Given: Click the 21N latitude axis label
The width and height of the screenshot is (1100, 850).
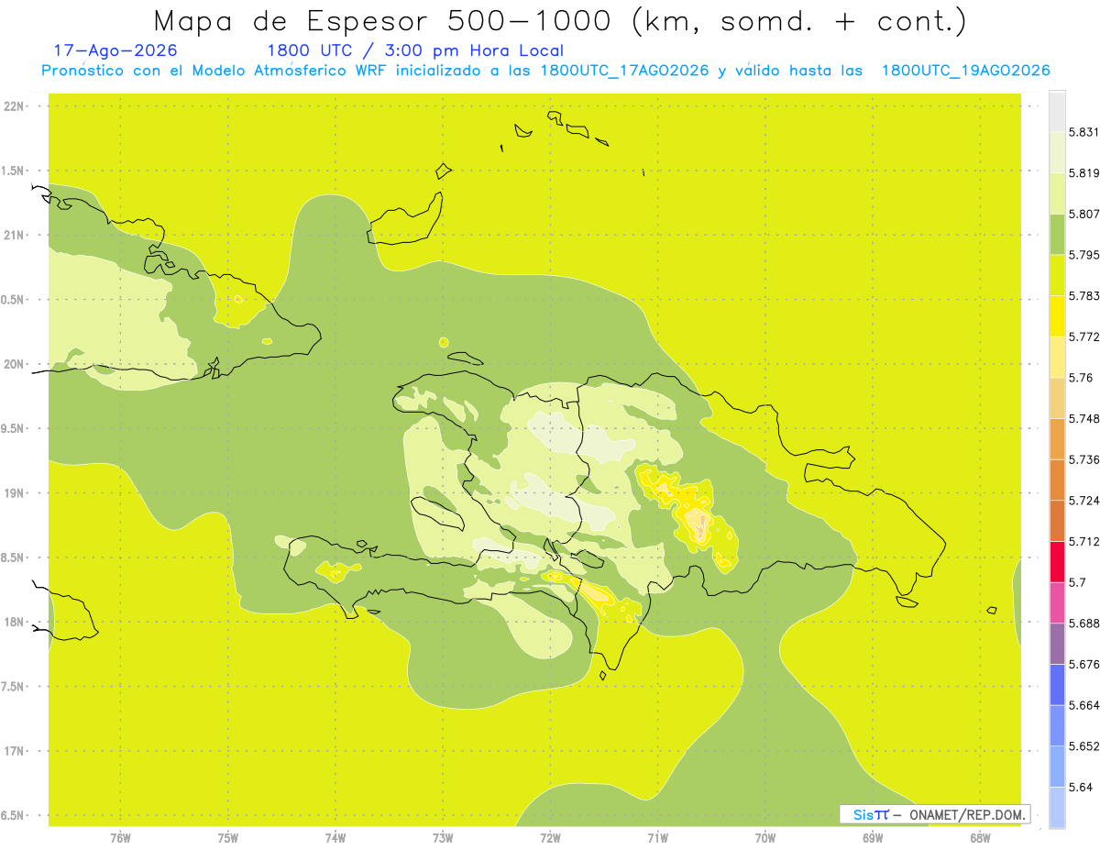Looking at the screenshot, I should [x=14, y=236].
